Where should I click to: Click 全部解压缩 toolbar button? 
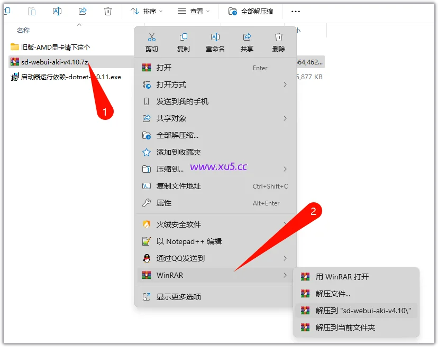click(251, 11)
